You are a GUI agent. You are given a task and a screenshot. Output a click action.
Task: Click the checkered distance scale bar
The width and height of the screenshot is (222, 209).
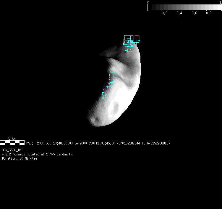click(x=12, y=143)
